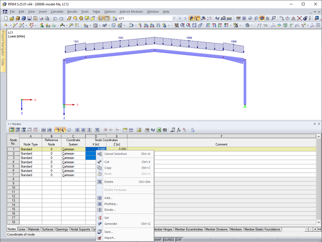Click the table scrollbar down arrow
The width and height of the screenshot is (322, 242).
click(319, 222)
